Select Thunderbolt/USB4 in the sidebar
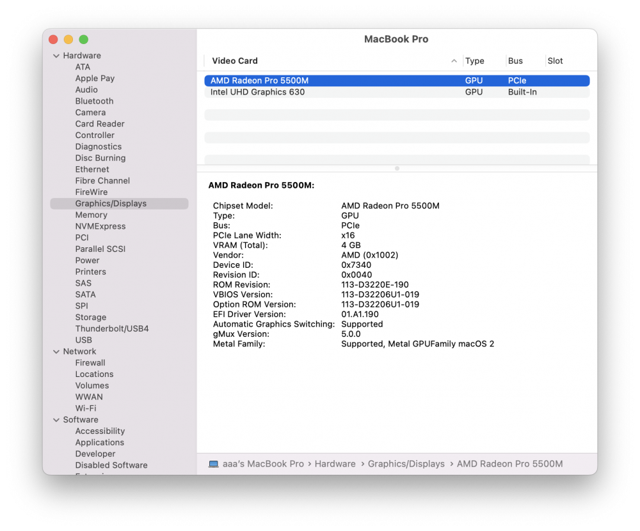640x531 pixels. pyautogui.click(x=112, y=330)
